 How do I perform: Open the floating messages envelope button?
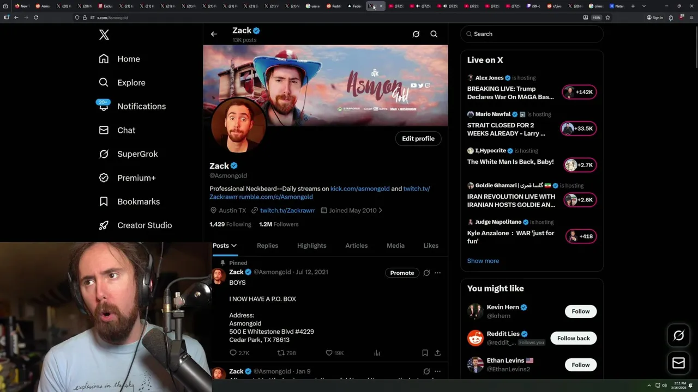coord(678,363)
